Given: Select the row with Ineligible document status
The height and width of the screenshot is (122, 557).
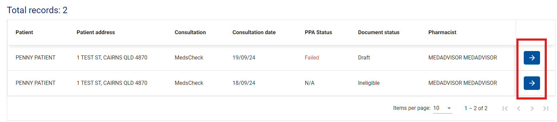Looking at the screenshot, I should pos(261,83).
